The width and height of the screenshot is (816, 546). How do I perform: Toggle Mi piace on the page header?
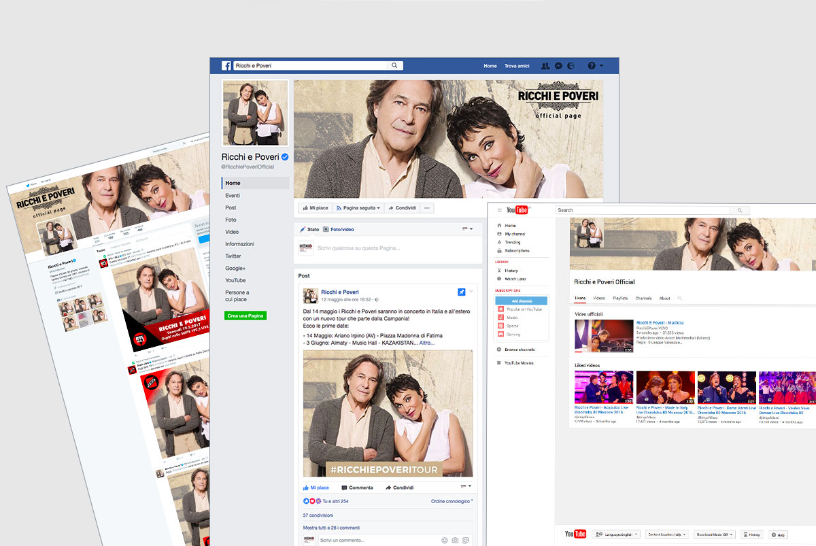tap(315, 208)
